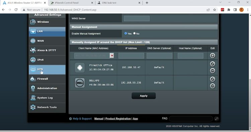
Task: Click the Client Name MAC address field
Action: tap(92, 55)
